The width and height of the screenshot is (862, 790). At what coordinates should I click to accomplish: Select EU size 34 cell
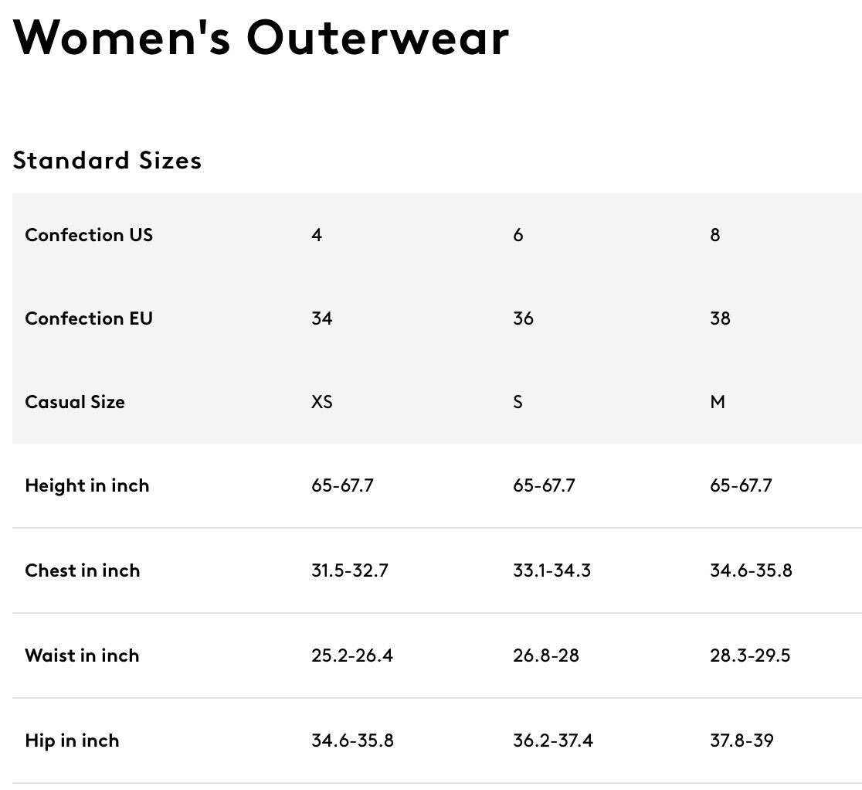click(x=321, y=318)
